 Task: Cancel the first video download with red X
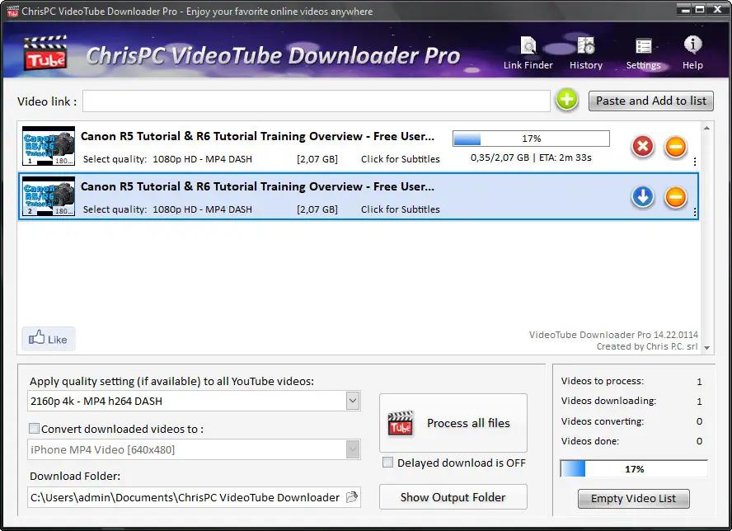643,148
